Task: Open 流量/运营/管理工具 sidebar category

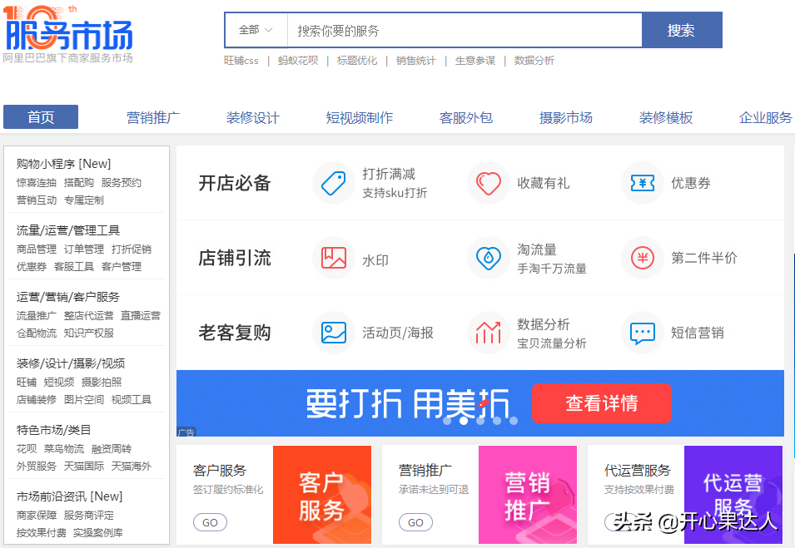Action: tap(68, 230)
